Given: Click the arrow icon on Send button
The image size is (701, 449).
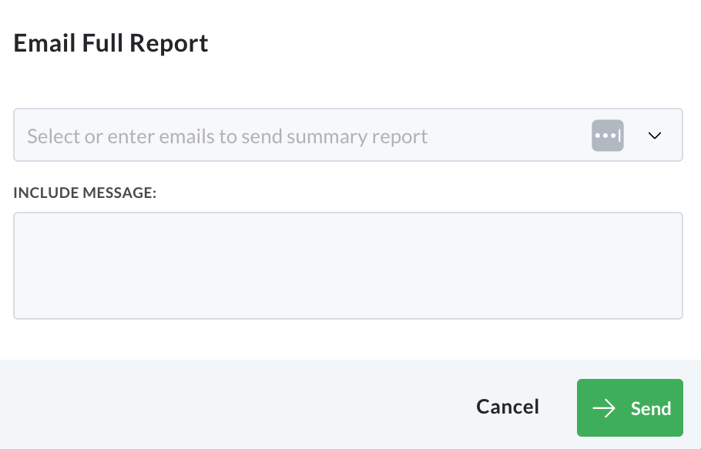Looking at the screenshot, I should point(604,408).
